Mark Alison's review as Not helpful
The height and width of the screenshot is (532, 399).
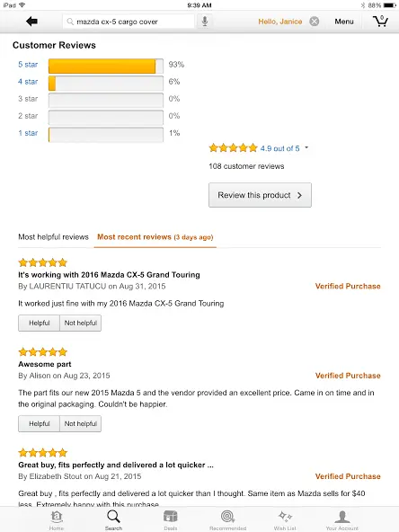[x=80, y=424]
